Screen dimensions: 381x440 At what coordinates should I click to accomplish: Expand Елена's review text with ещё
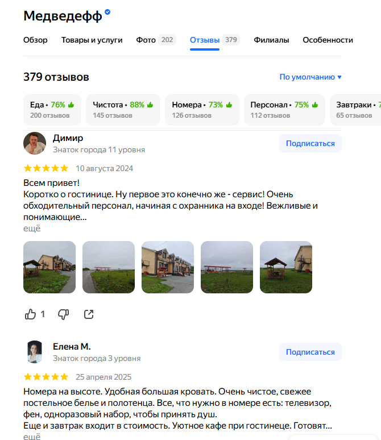pyautogui.click(x=32, y=437)
